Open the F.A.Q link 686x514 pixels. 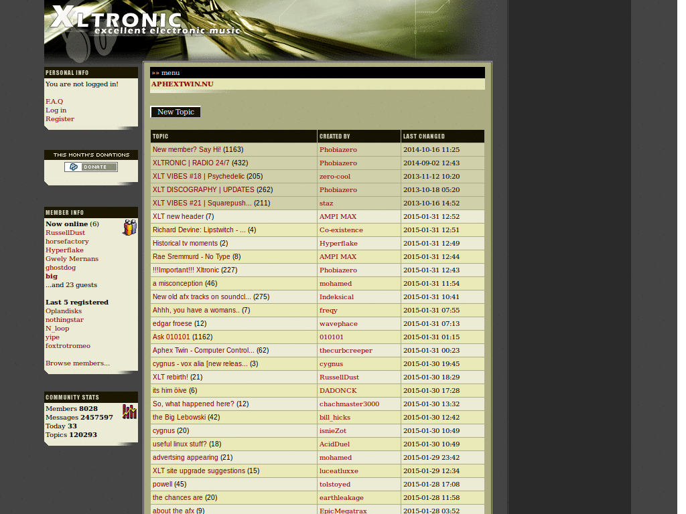pyautogui.click(x=54, y=102)
